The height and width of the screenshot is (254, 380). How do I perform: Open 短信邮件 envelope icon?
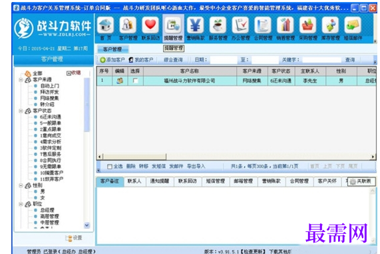pos(353,25)
